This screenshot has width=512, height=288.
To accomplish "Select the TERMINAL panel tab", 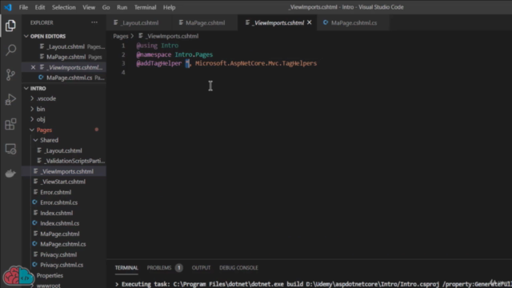I will coord(126,268).
